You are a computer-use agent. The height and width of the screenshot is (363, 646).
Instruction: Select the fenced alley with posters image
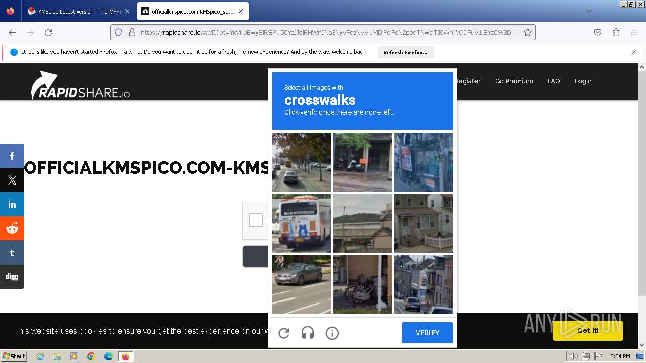pos(423,162)
